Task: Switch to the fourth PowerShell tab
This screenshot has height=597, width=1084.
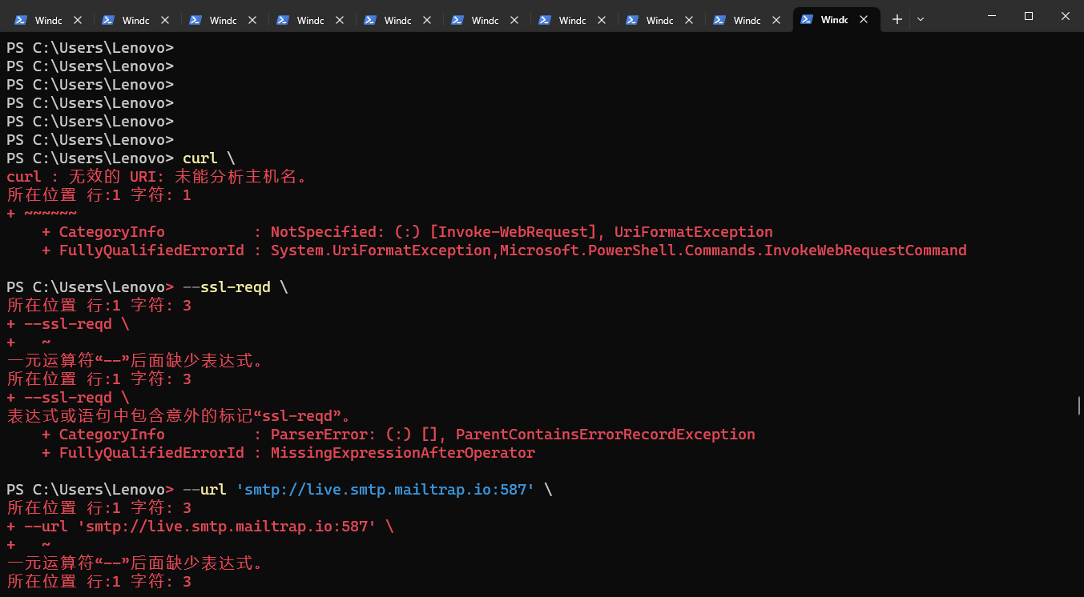Action: pyautogui.click(x=310, y=20)
